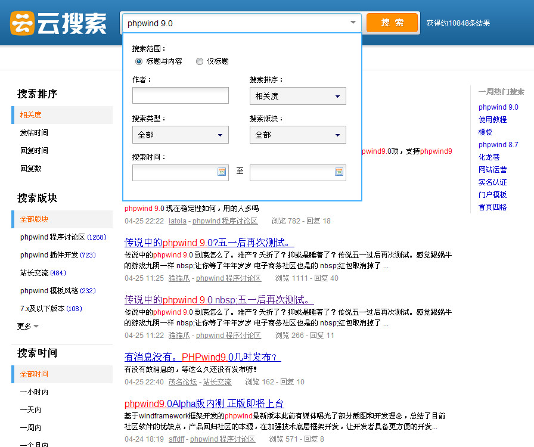Click the 云搜索 cloud logo icon
Screen dimensions: 534x447
(22, 23)
